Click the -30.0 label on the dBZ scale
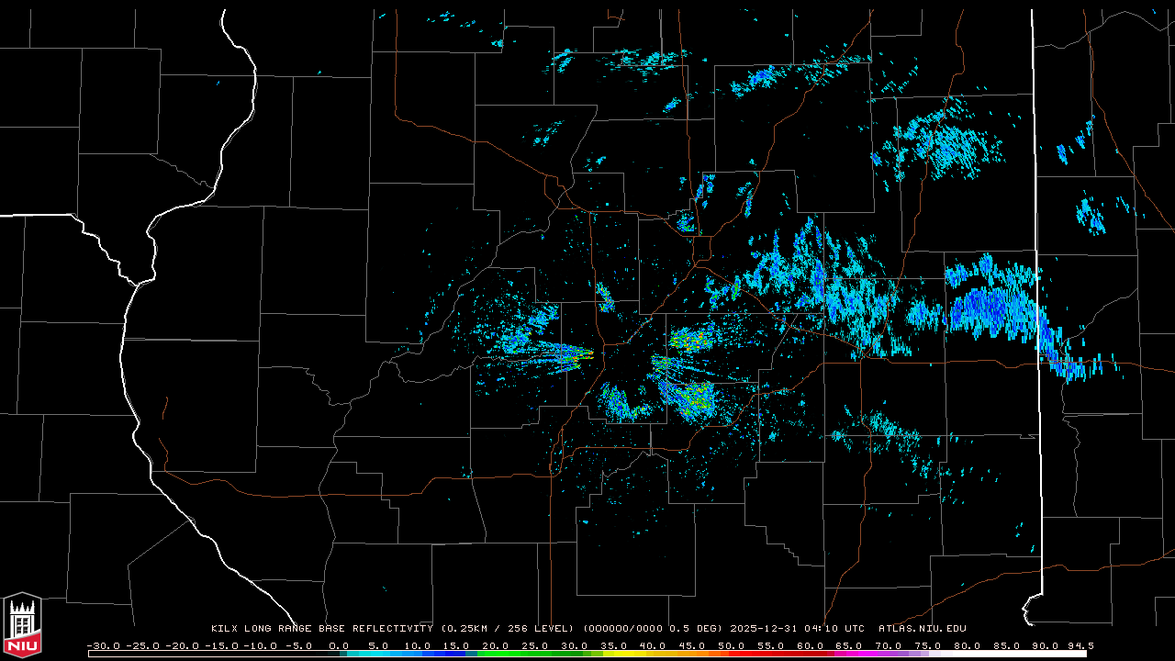 [x=102, y=645]
